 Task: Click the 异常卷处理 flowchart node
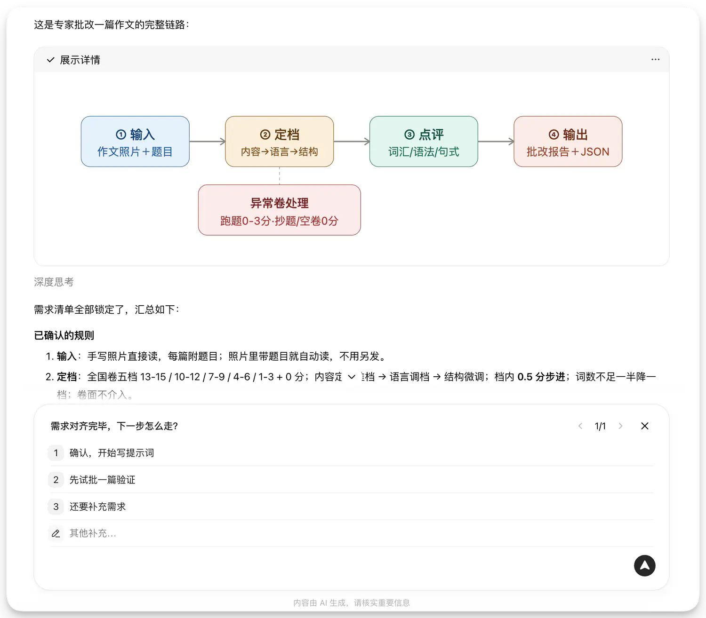click(x=280, y=210)
